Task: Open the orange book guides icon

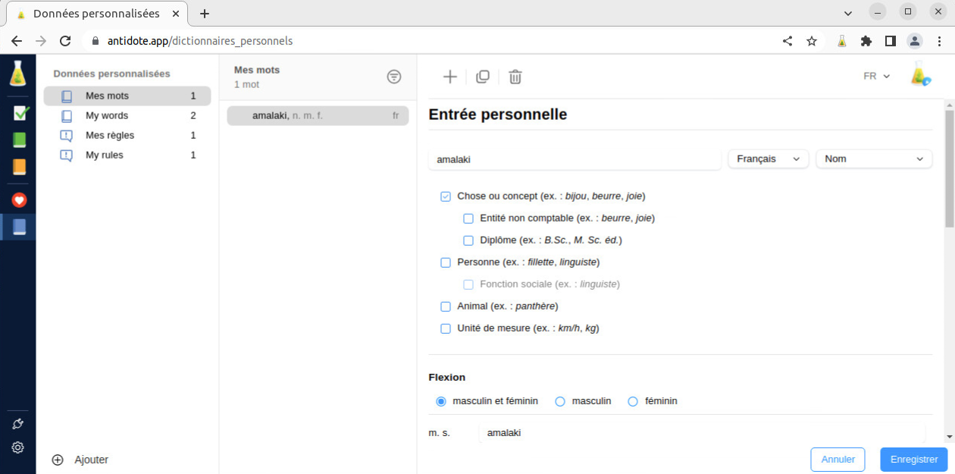Action: [x=20, y=167]
